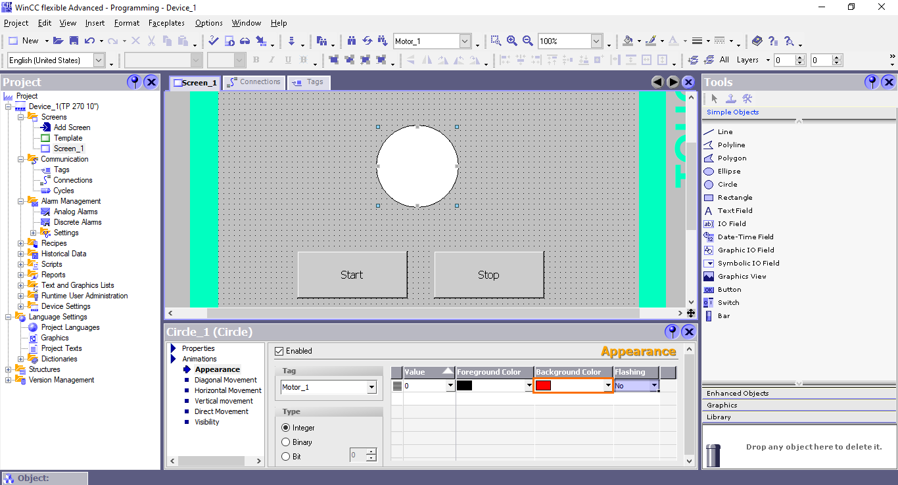Screen dimensions: 898x485
Task: Open the Value cell dropdown arrow
Action: (450, 386)
